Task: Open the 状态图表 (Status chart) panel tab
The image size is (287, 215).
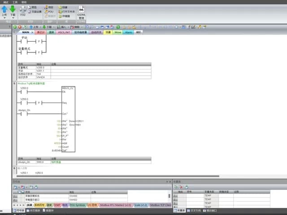Action: [x=33, y=211]
